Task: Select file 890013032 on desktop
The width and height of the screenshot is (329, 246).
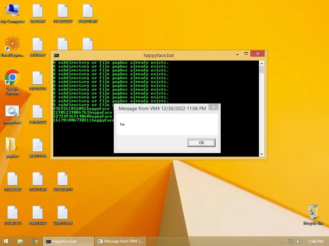Action: click(x=38, y=216)
